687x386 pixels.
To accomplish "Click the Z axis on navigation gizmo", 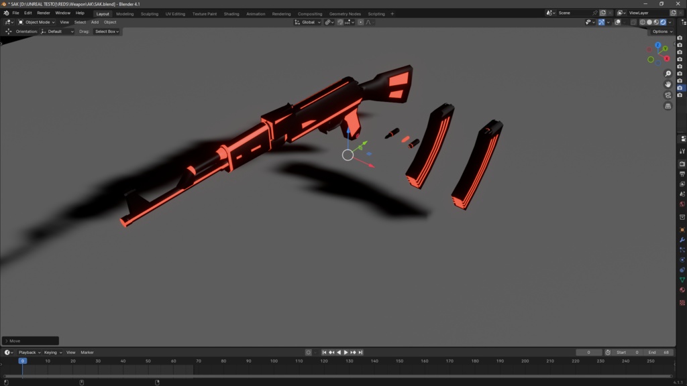I will [x=657, y=45].
